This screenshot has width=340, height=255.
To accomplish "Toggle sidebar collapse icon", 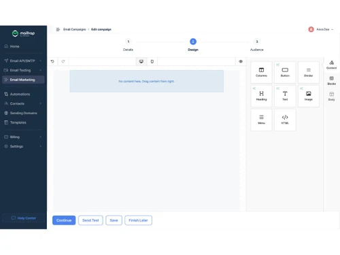I will pos(58,29).
